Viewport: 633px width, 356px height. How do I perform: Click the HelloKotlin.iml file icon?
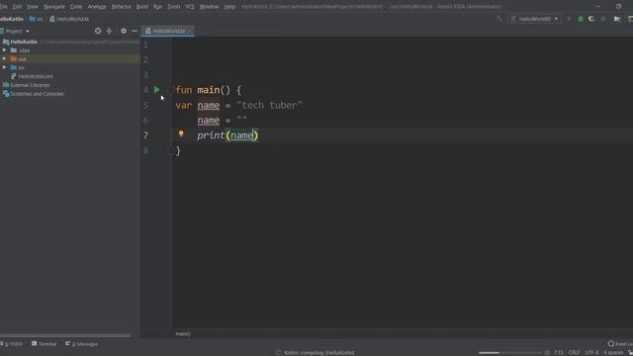click(14, 76)
